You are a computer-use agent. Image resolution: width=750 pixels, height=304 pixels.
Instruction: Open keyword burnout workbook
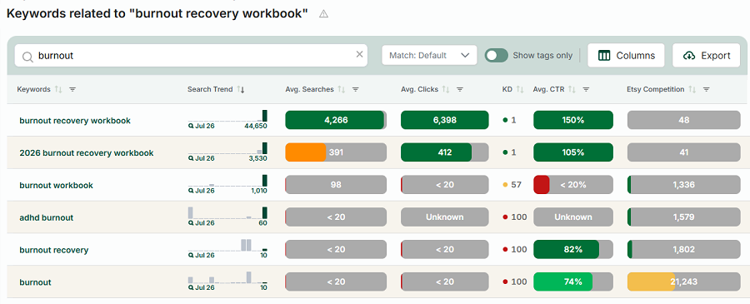pyautogui.click(x=57, y=185)
